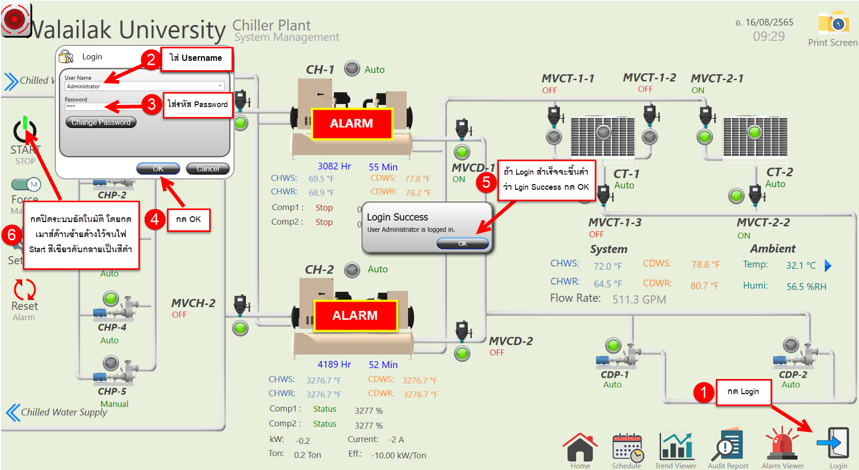Click the Eff. -10.00 kW/Ton value
Image resolution: width=859 pixels, height=470 pixels.
click(x=399, y=455)
